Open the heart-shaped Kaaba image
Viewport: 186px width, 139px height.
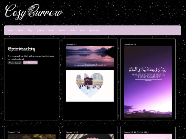[x=90, y=86]
